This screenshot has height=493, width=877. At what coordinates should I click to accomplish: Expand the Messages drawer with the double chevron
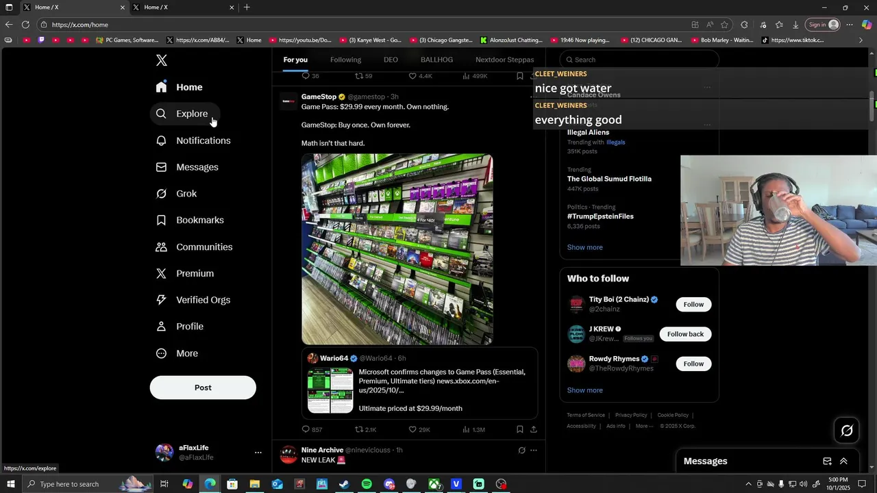point(843,462)
